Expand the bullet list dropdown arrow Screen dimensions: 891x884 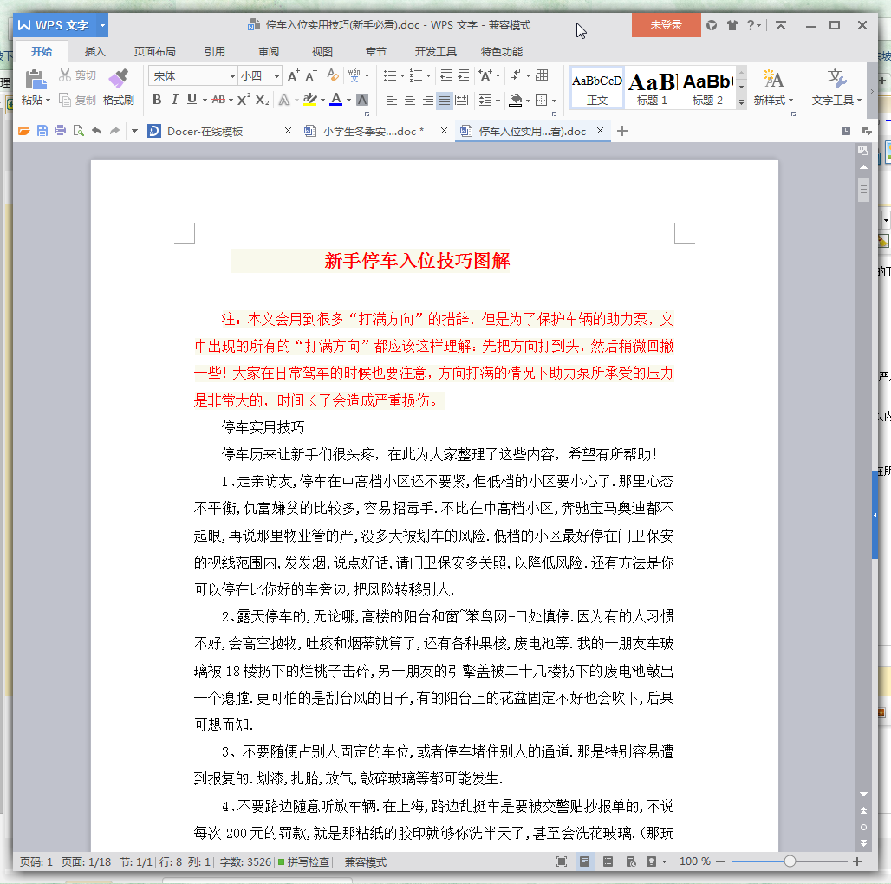coord(402,75)
